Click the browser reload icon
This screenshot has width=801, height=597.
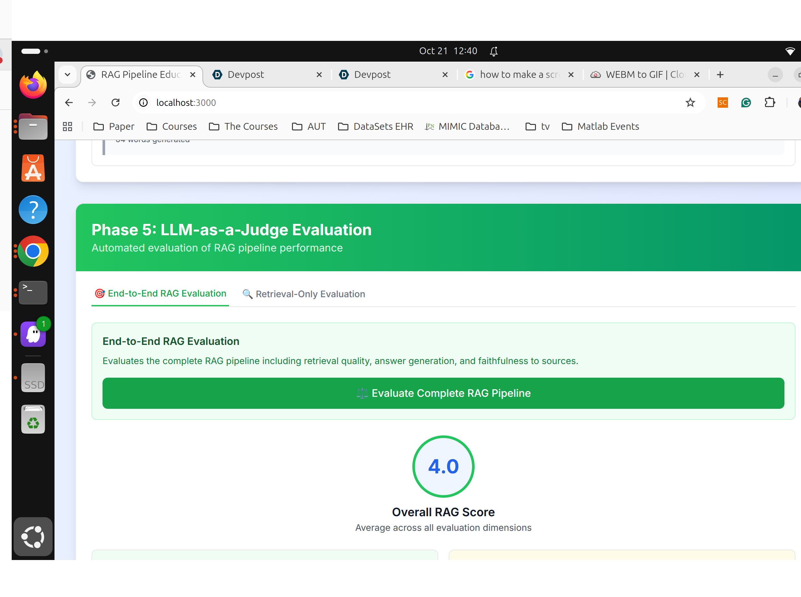pos(115,103)
